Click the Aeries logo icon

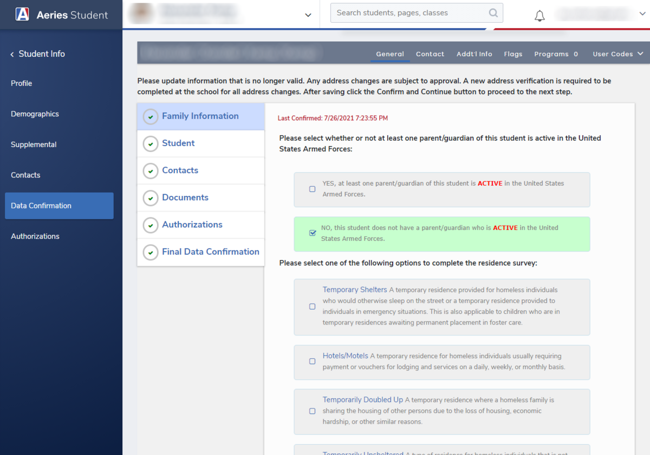coord(22,15)
